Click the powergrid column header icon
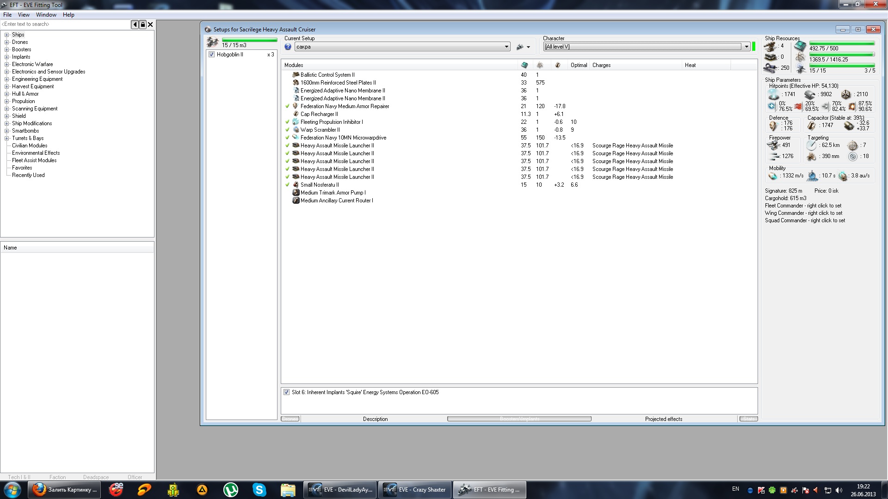Image resolution: width=888 pixels, height=499 pixels. pyautogui.click(x=540, y=65)
